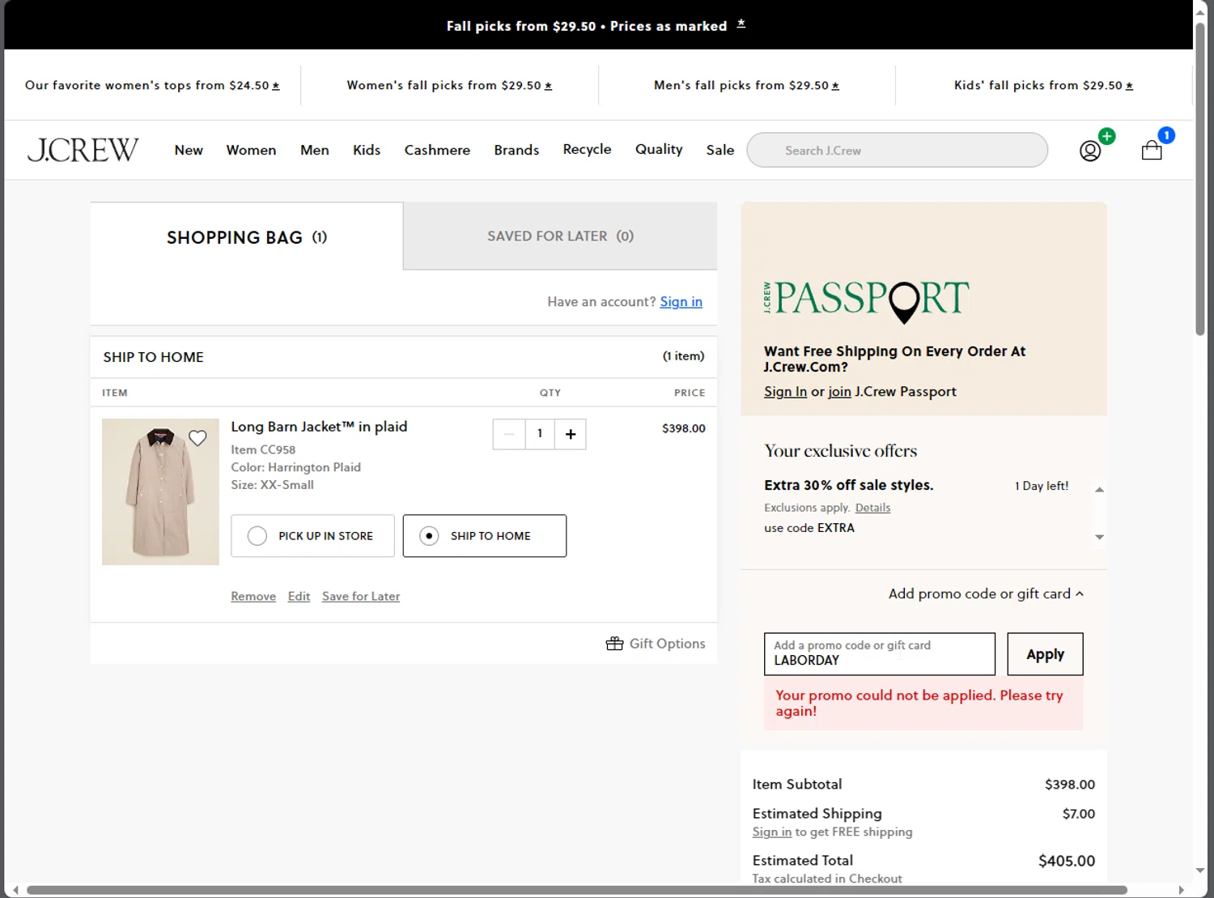The height and width of the screenshot is (898, 1214).
Task: Click the Item CC958 text
Action: [263, 449]
